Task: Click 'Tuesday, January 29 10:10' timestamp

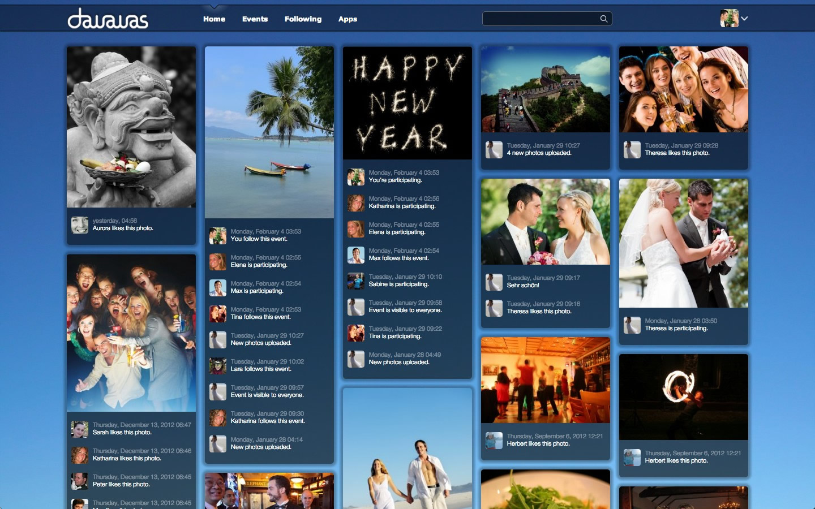Action: [405, 277]
